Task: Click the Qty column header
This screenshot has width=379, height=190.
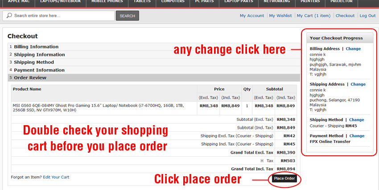Action: click(247, 89)
